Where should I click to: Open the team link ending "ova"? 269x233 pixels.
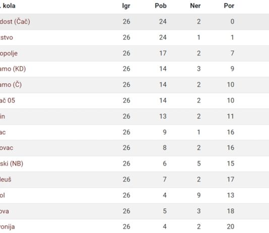(x=5, y=211)
